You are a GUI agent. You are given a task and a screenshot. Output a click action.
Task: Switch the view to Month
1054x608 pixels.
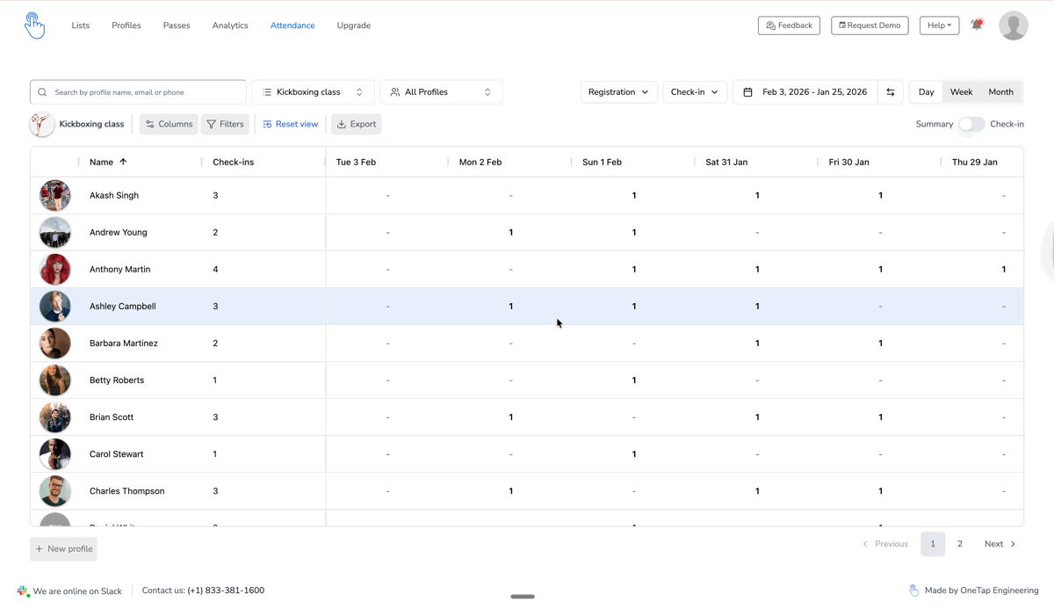(x=1000, y=92)
